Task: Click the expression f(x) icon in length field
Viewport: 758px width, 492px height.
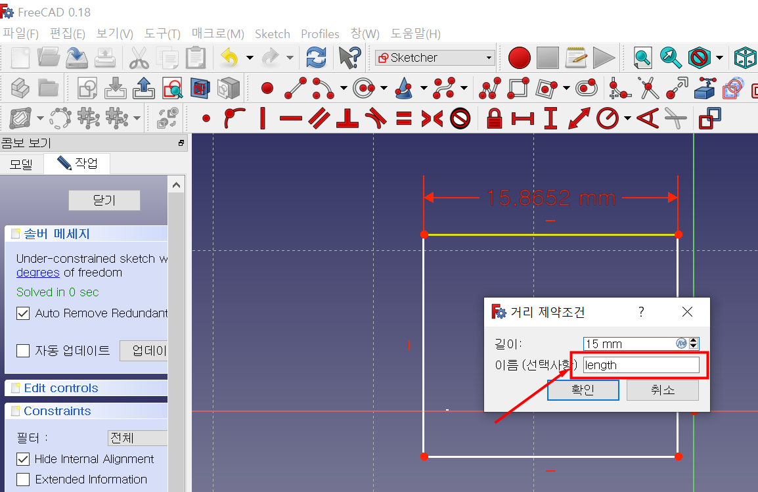Action: coord(681,344)
